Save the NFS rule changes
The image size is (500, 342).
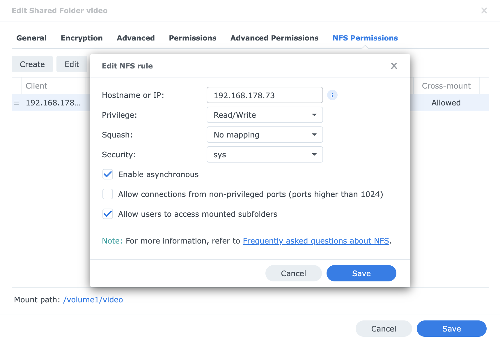pyautogui.click(x=361, y=273)
